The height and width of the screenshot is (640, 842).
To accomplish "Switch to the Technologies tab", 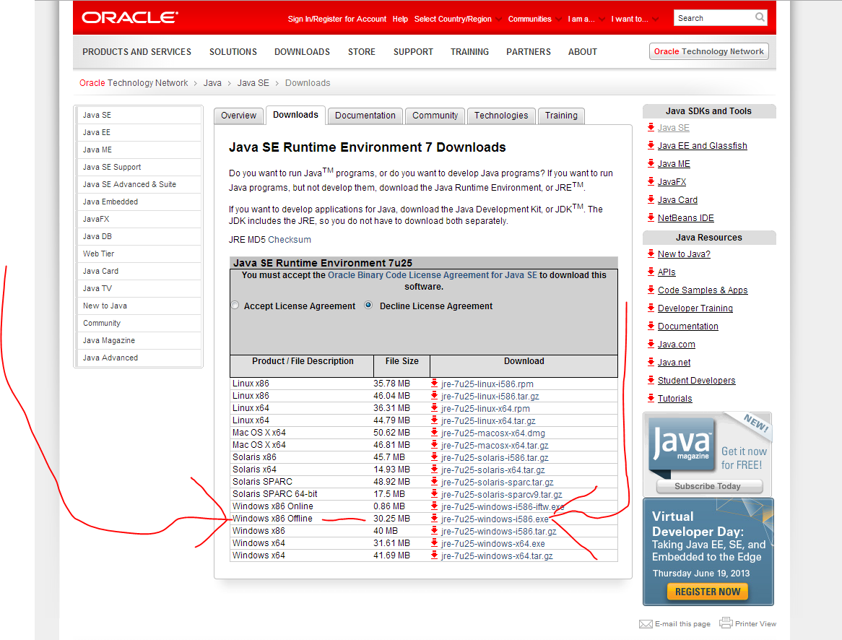I will [x=501, y=116].
